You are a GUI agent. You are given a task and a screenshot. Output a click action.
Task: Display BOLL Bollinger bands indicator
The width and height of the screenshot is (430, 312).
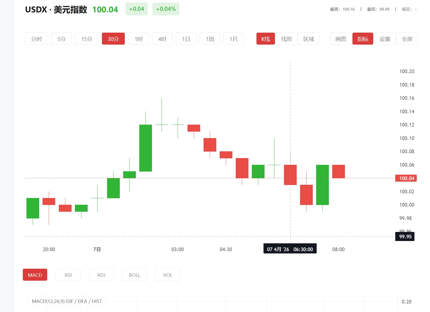(x=135, y=275)
